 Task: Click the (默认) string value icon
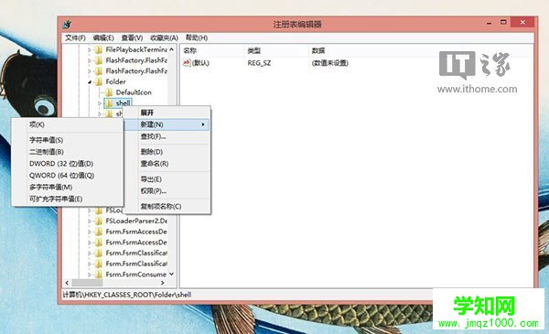[x=187, y=63]
